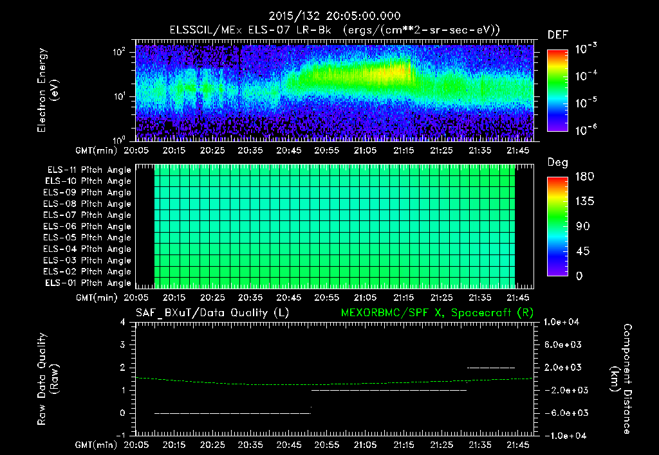
Task: Click the bright yellow flux peak in spectrogram
Action: click(395, 71)
